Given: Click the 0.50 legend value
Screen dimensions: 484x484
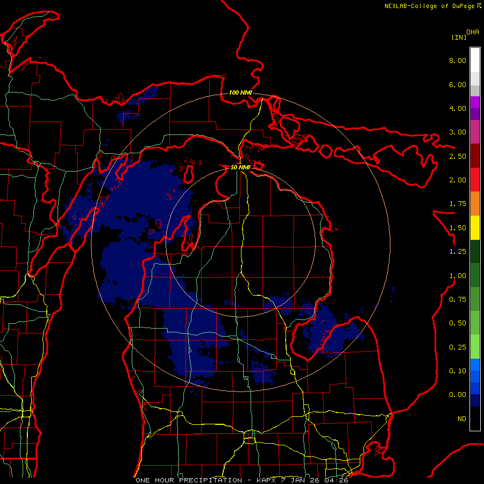Looking at the screenshot, I should point(458,323).
